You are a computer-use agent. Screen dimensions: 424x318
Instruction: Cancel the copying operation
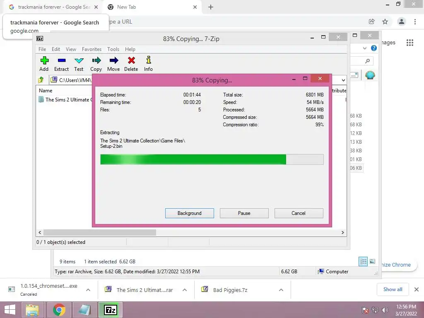pyautogui.click(x=299, y=213)
